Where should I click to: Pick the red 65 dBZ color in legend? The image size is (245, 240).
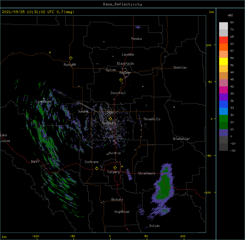click(x=223, y=40)
